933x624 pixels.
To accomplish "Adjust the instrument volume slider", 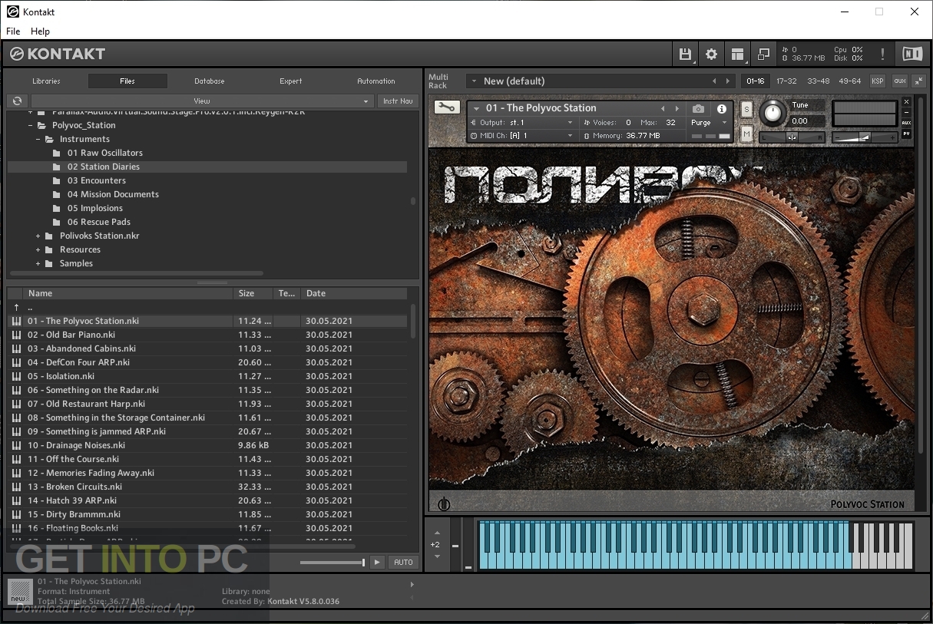I will 864,137.
